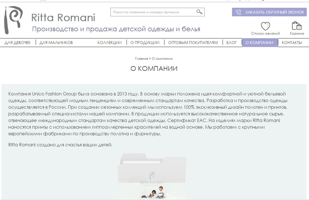Viewport: 309px width, 200px height.
Task: Open О продукции page
Action: click(145, 43)
